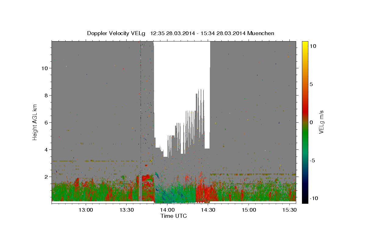
Task: Click the colorbar value -5 label
Action: 312,160
